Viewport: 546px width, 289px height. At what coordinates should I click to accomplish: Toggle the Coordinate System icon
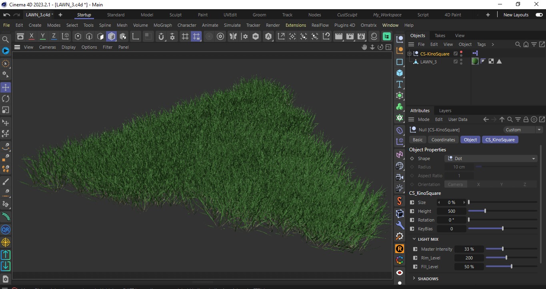[65, 36]
